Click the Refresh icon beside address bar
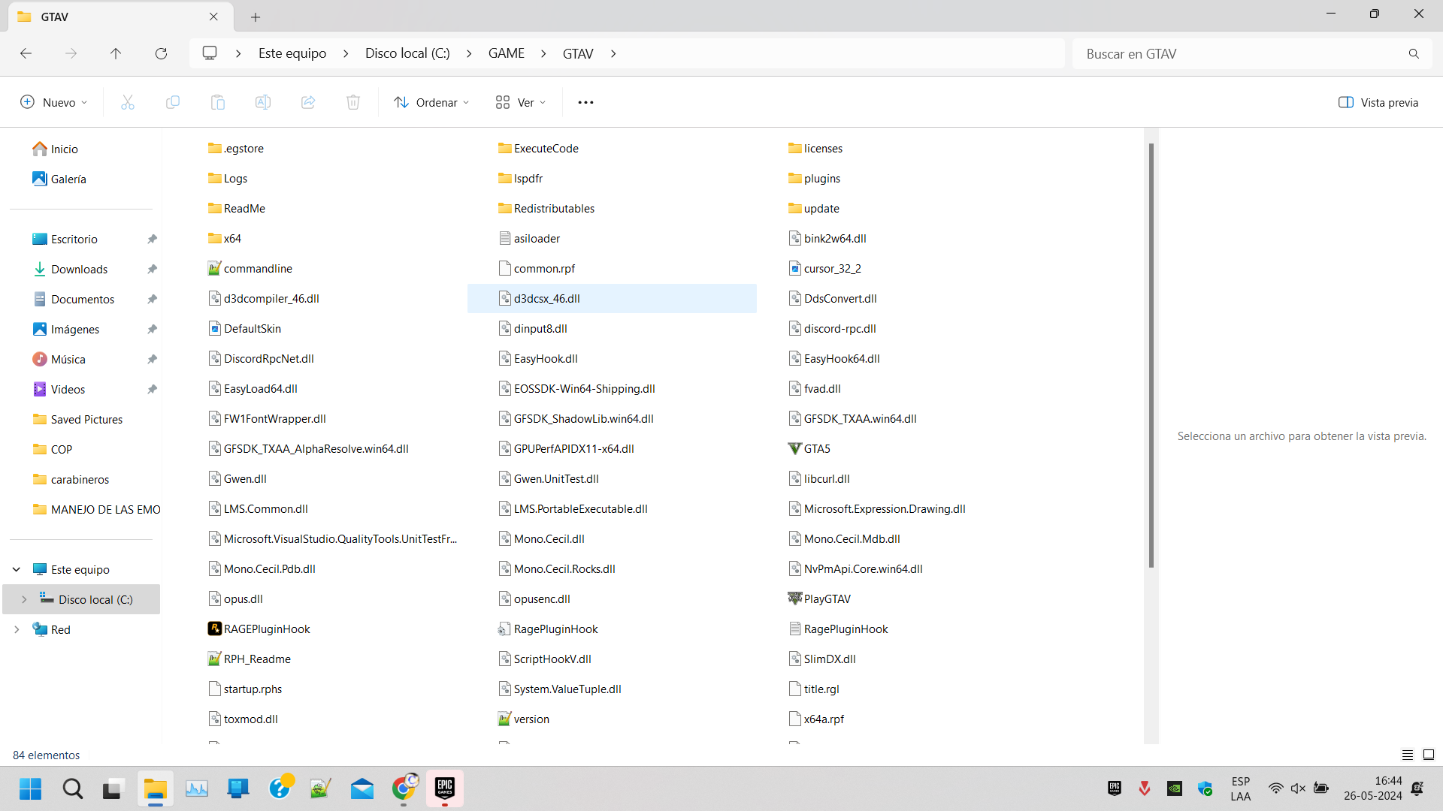 [161, 53]
